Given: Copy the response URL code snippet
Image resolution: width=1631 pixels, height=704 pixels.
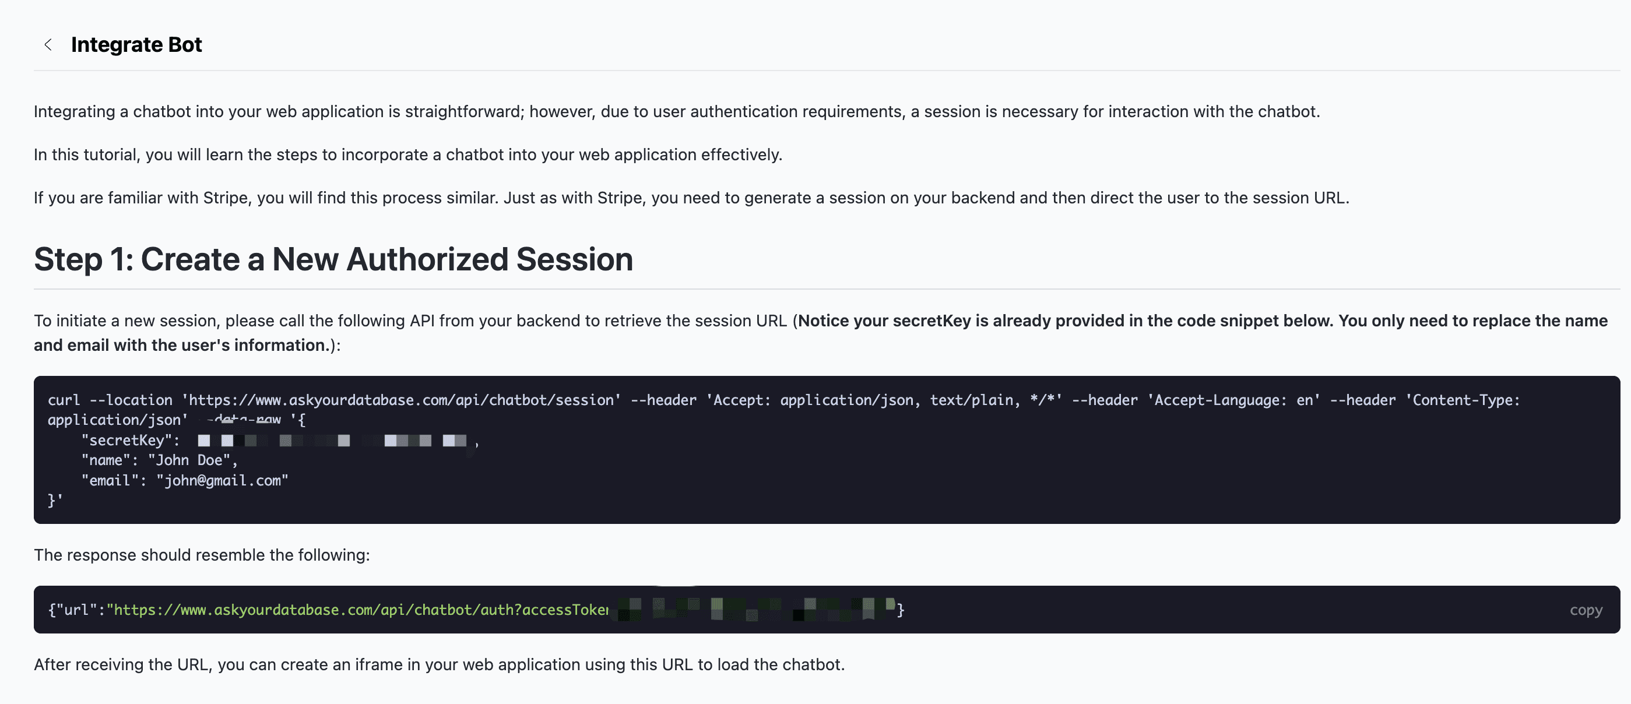Looking at the screenshot, I should click(x=1585, y=610).
